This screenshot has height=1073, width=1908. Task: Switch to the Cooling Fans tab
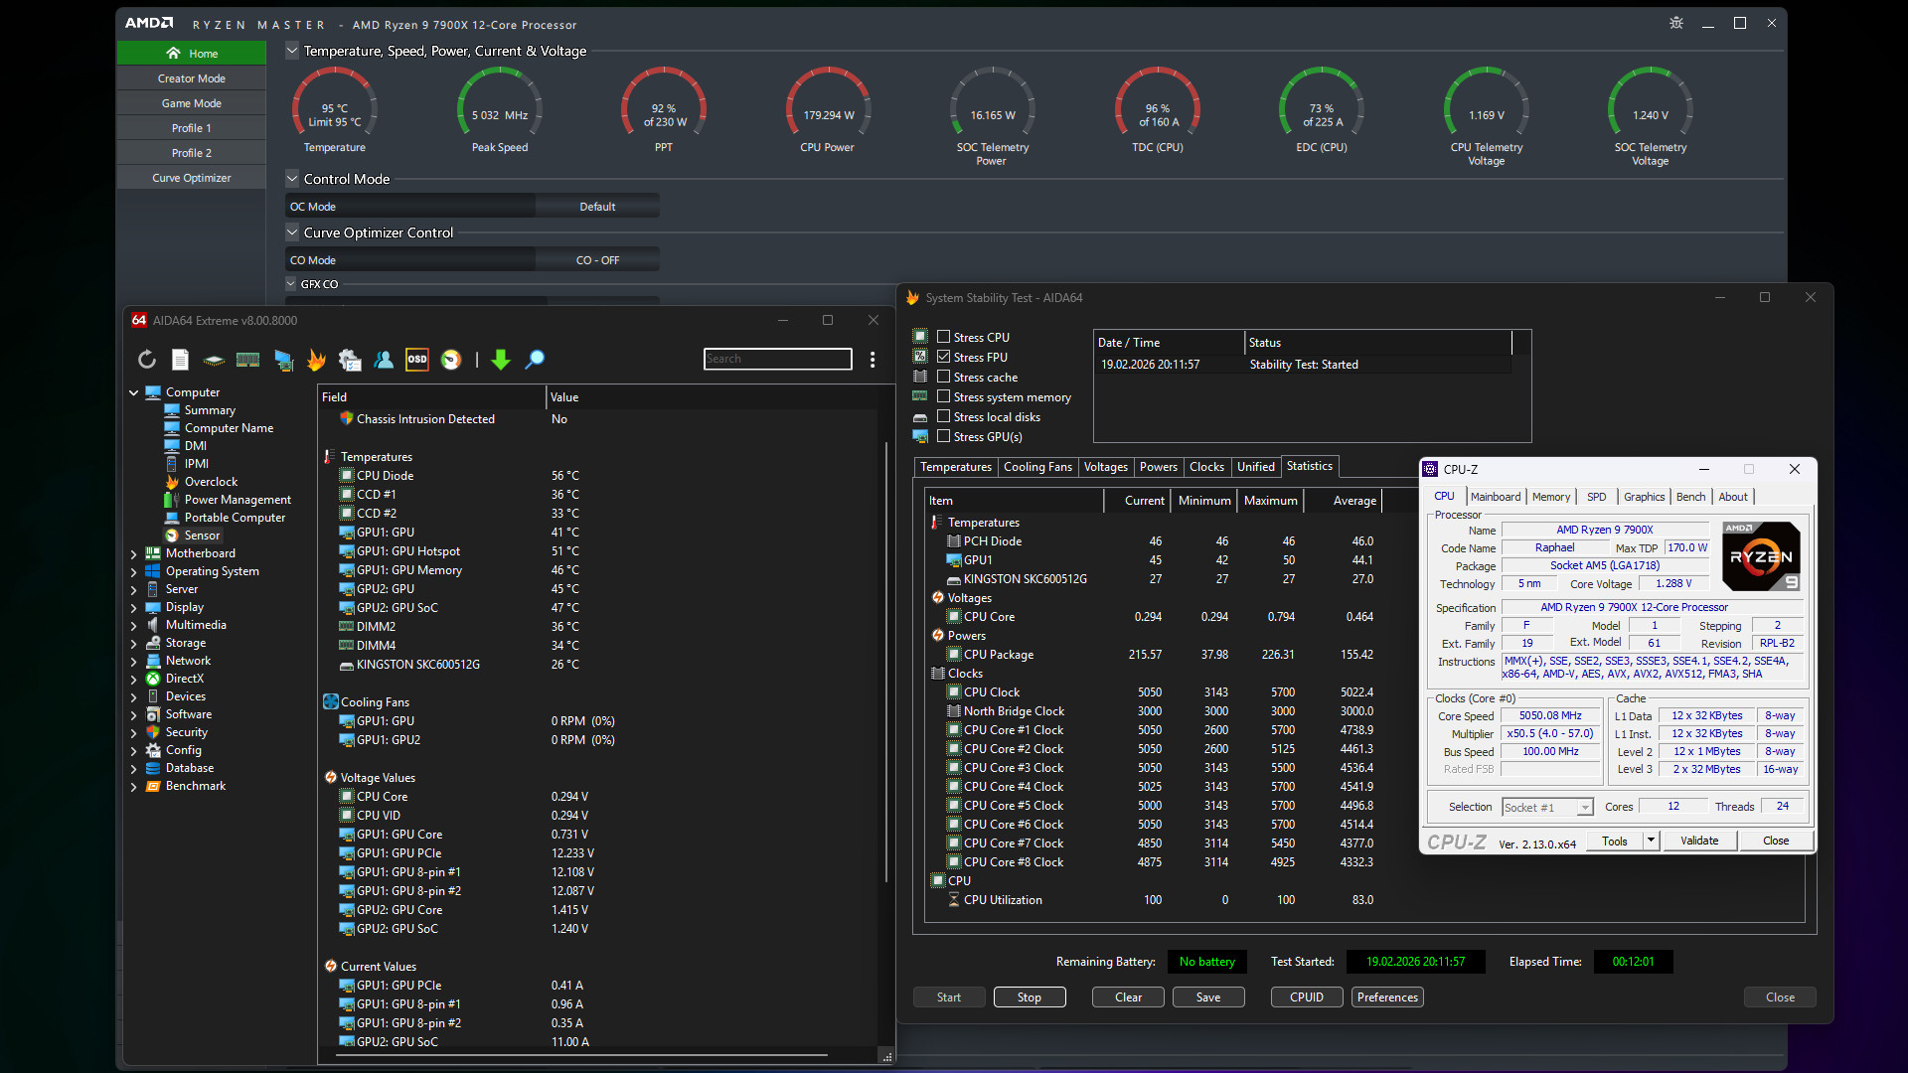point(1037,467)
